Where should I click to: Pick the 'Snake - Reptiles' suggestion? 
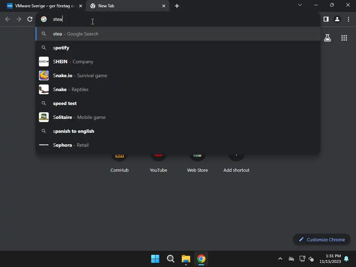178,89
